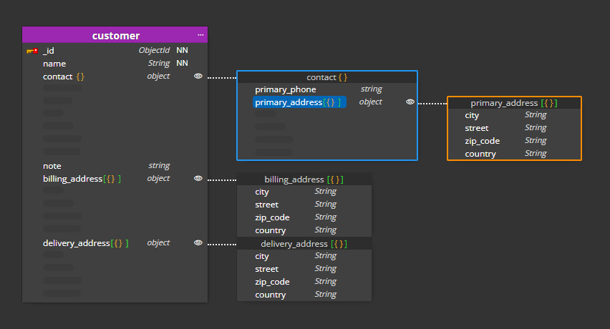610x329 pixels.
Task: Toggle visibility eye for contact field
Action: click(x=198, y=76)
